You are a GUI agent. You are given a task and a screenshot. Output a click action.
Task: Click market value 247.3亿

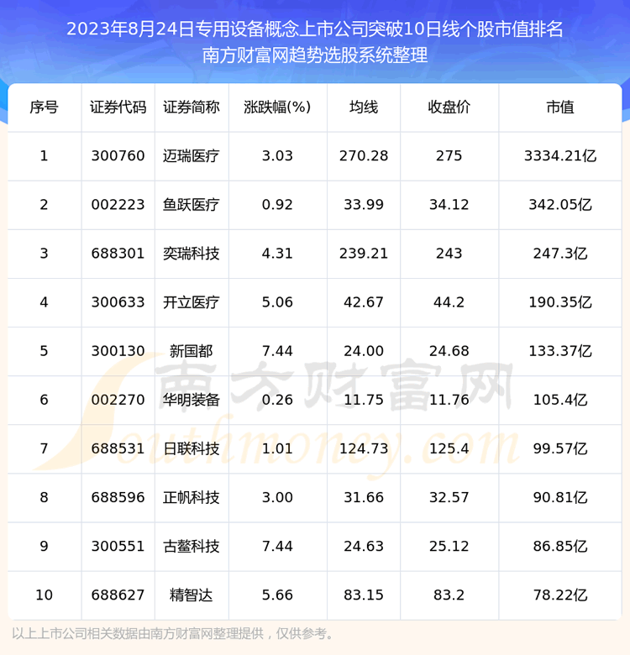point(560,254)
